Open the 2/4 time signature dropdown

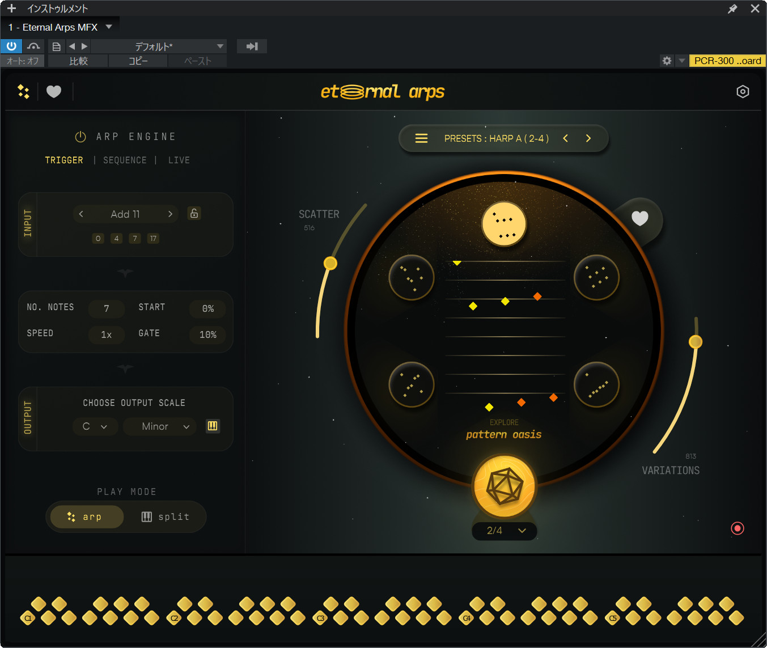(x=505, y=531)
